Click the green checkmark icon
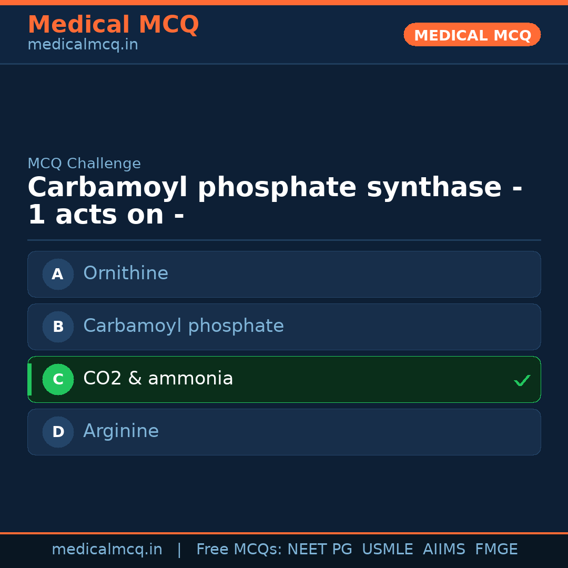The image size is (568, 568). click(522, 380)
